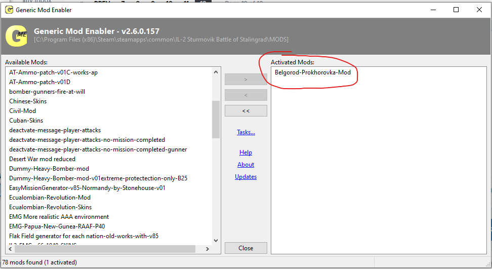Minimize the Generic Mod Enabler window
The width and height of the screenshot is (492, 269).
coord(433,10)
